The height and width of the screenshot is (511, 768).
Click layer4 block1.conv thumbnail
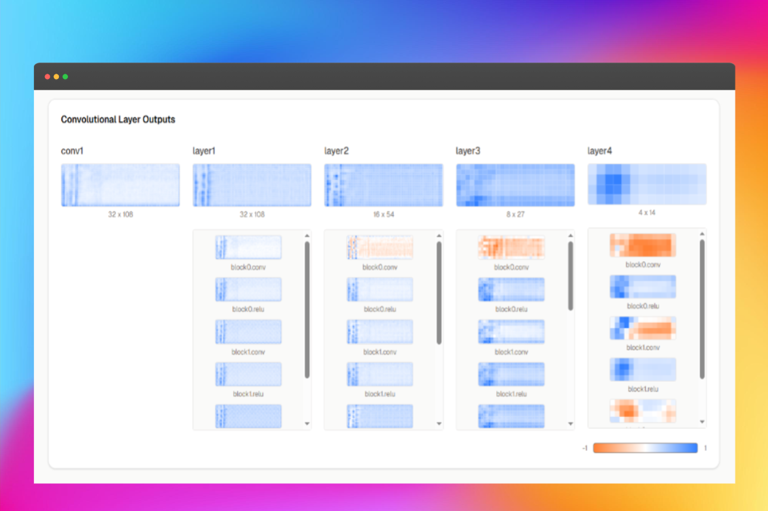coord(643,328)
